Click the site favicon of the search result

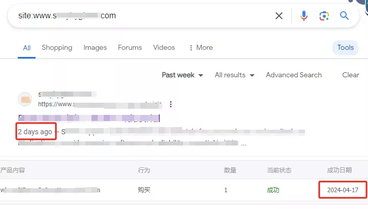[x=25, y=99]
